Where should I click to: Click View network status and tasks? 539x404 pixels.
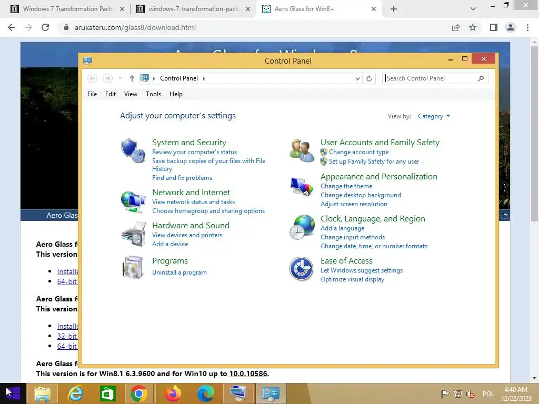point(194,202)
